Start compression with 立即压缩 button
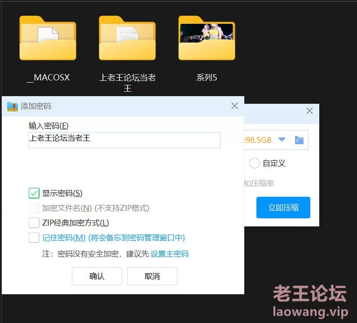This screenshot has width=357, height=323. click(283, 208)
